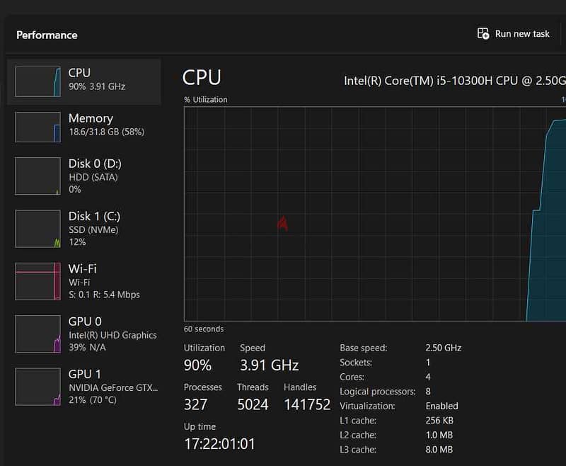The width and height of the screenshot is (566, 466).
Task: Open Disk 1 (C:) performance
Action: point(83,229)
